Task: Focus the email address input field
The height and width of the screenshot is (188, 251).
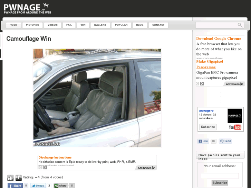Action: tap(220, 176)
